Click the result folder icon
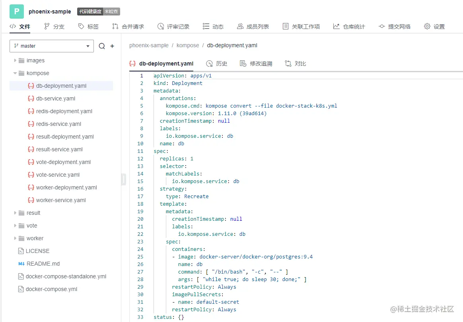Screen dimensions: 463x322 [21, 213]
